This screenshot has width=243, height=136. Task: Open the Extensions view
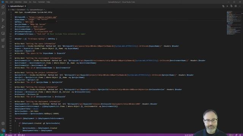click(3, 40)
